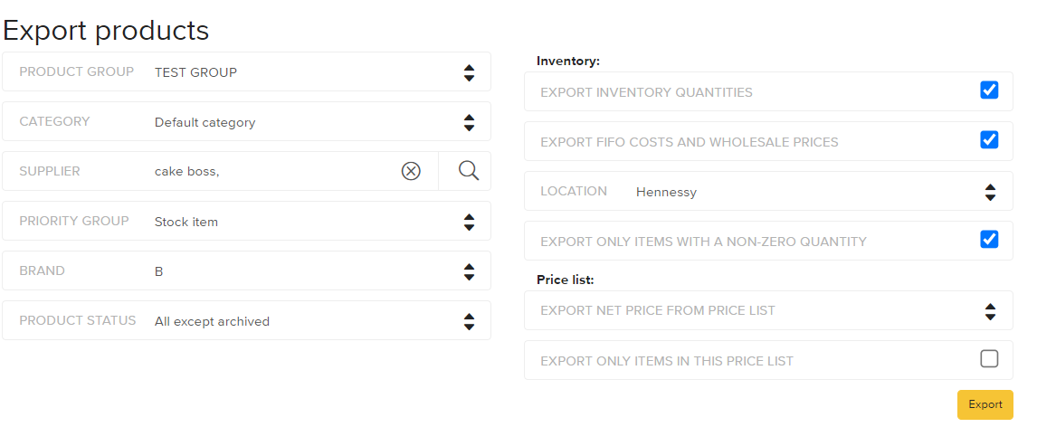Open supplier search with magnifier icon

pyautogui.click(x=468, y=171)
